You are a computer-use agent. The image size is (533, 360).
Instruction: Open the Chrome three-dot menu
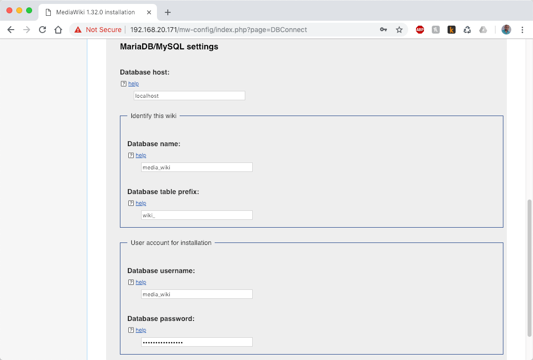tap(522, 30)
